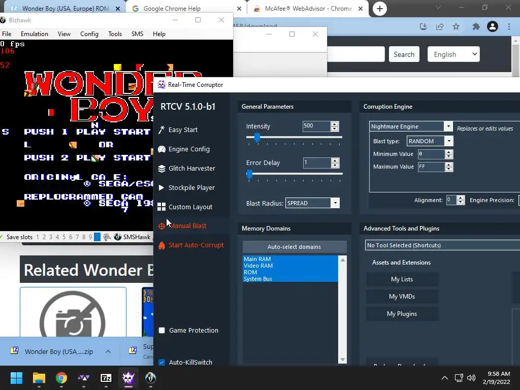
Task: Click the Maximum Value FF field
Action: pos(431,167)
